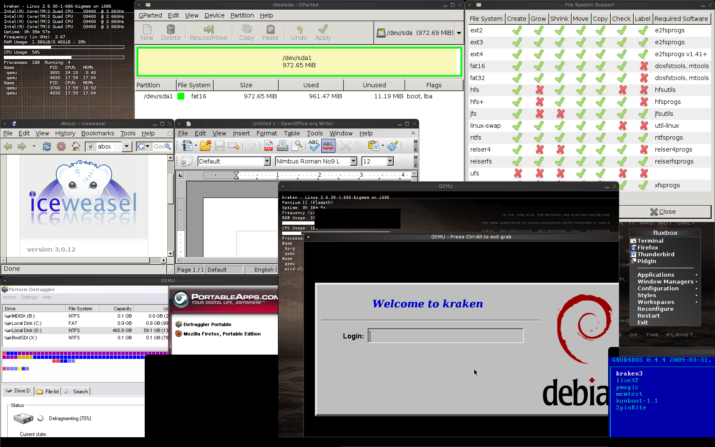The image size is (715, 447).
Task: Open the Bookmarks menu in Iceweasel
Action: [x=97, y=133]
